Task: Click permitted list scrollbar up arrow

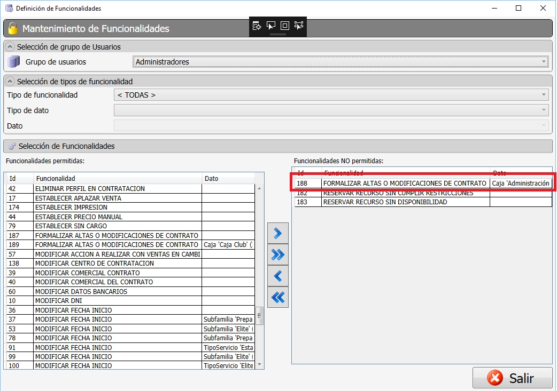Action: click(259, 188)
